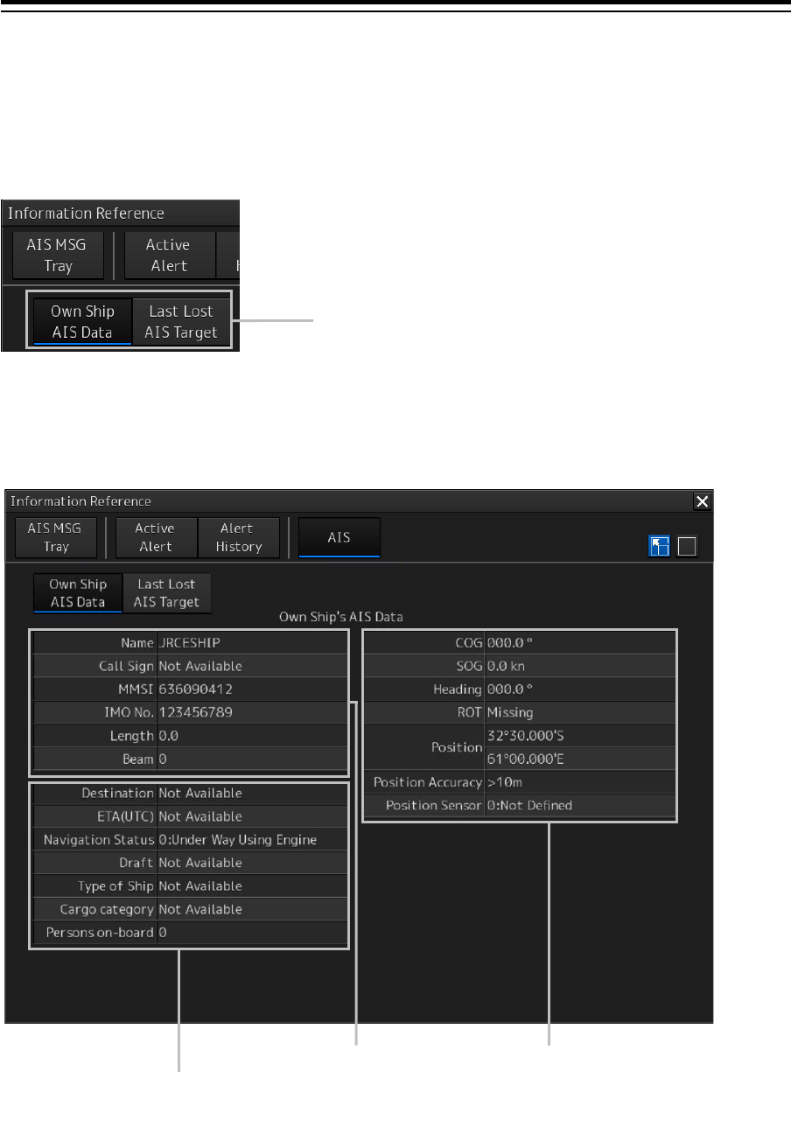Viewport: 791px width, 1127px height.
Task: Click the Position Sensor row label
Action: pyautogui.click(x=435, y=805)
